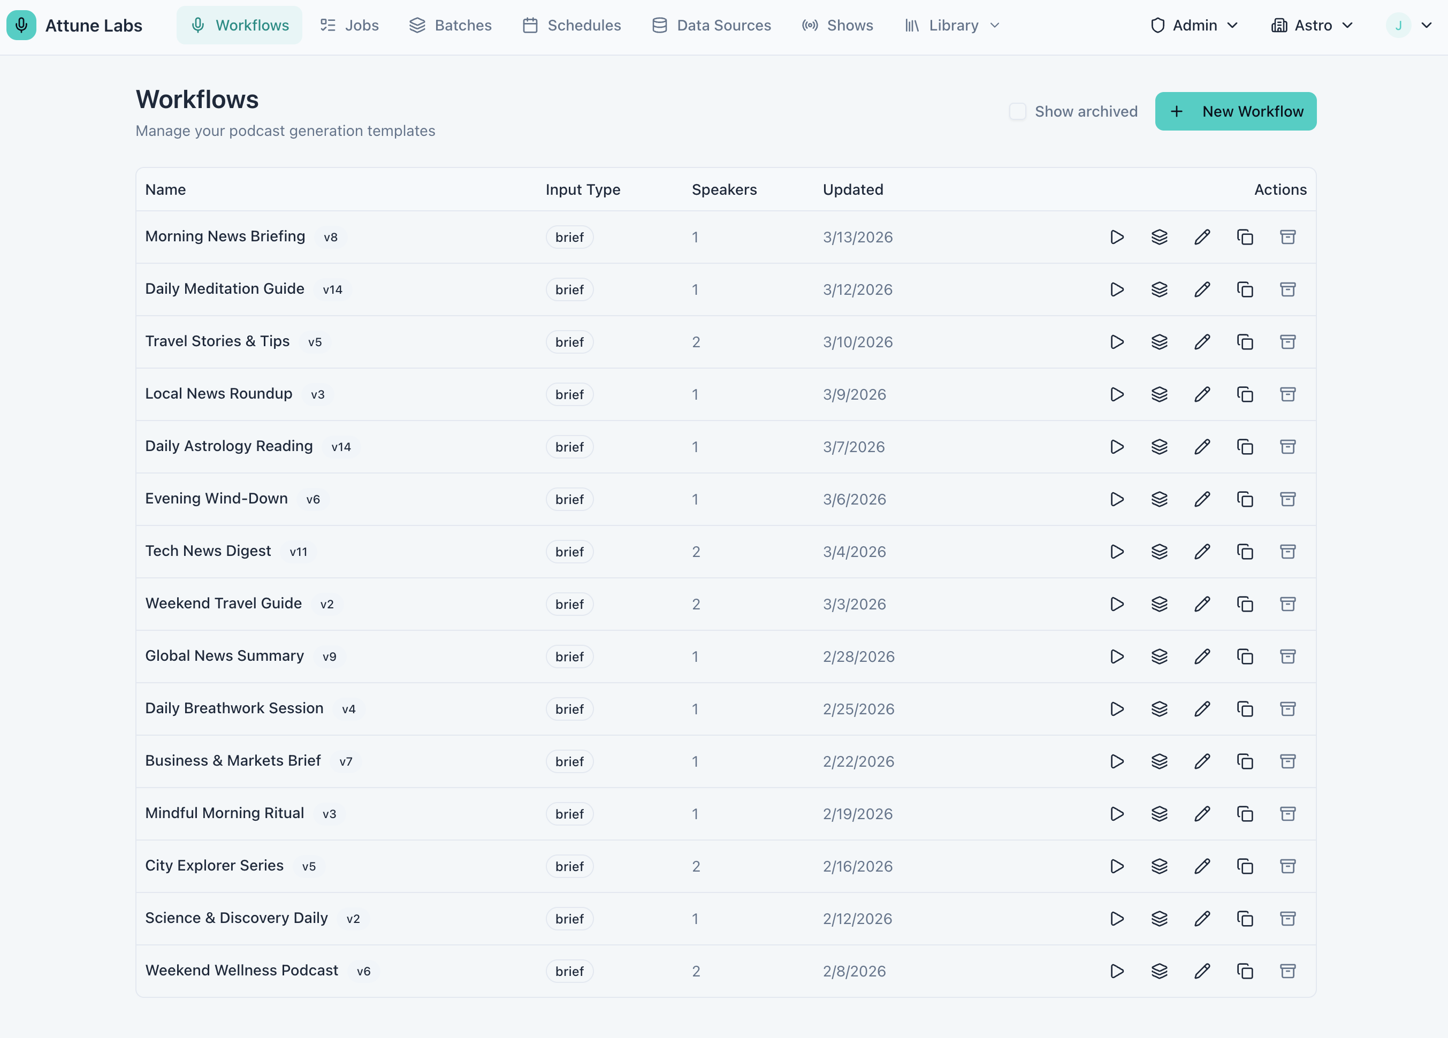This screenshot has width=1448, height=1038.
Task: Edit the Daily Meditation Guide with the pencil icon
Action: [x=1202, y=289]
